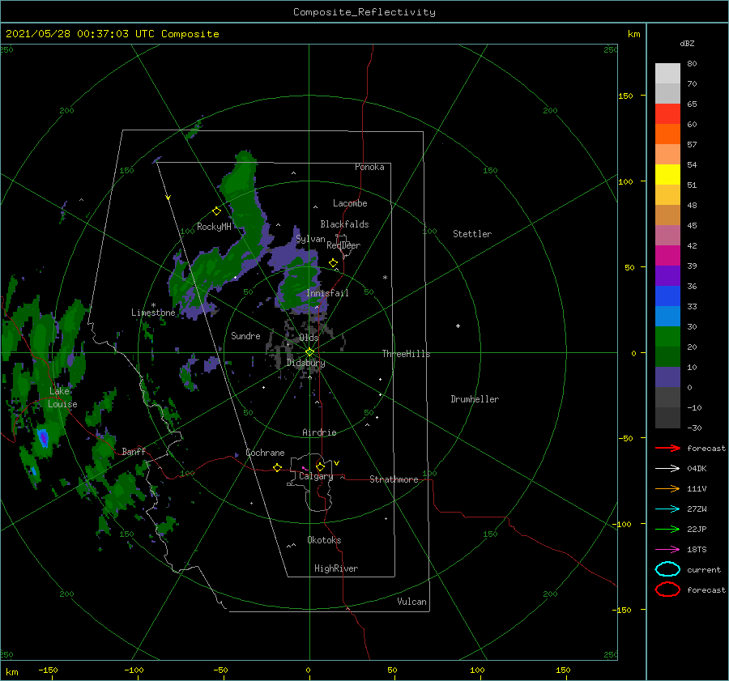Click the Innisfail city label
The image size is (729, 681).
(327, 293)
